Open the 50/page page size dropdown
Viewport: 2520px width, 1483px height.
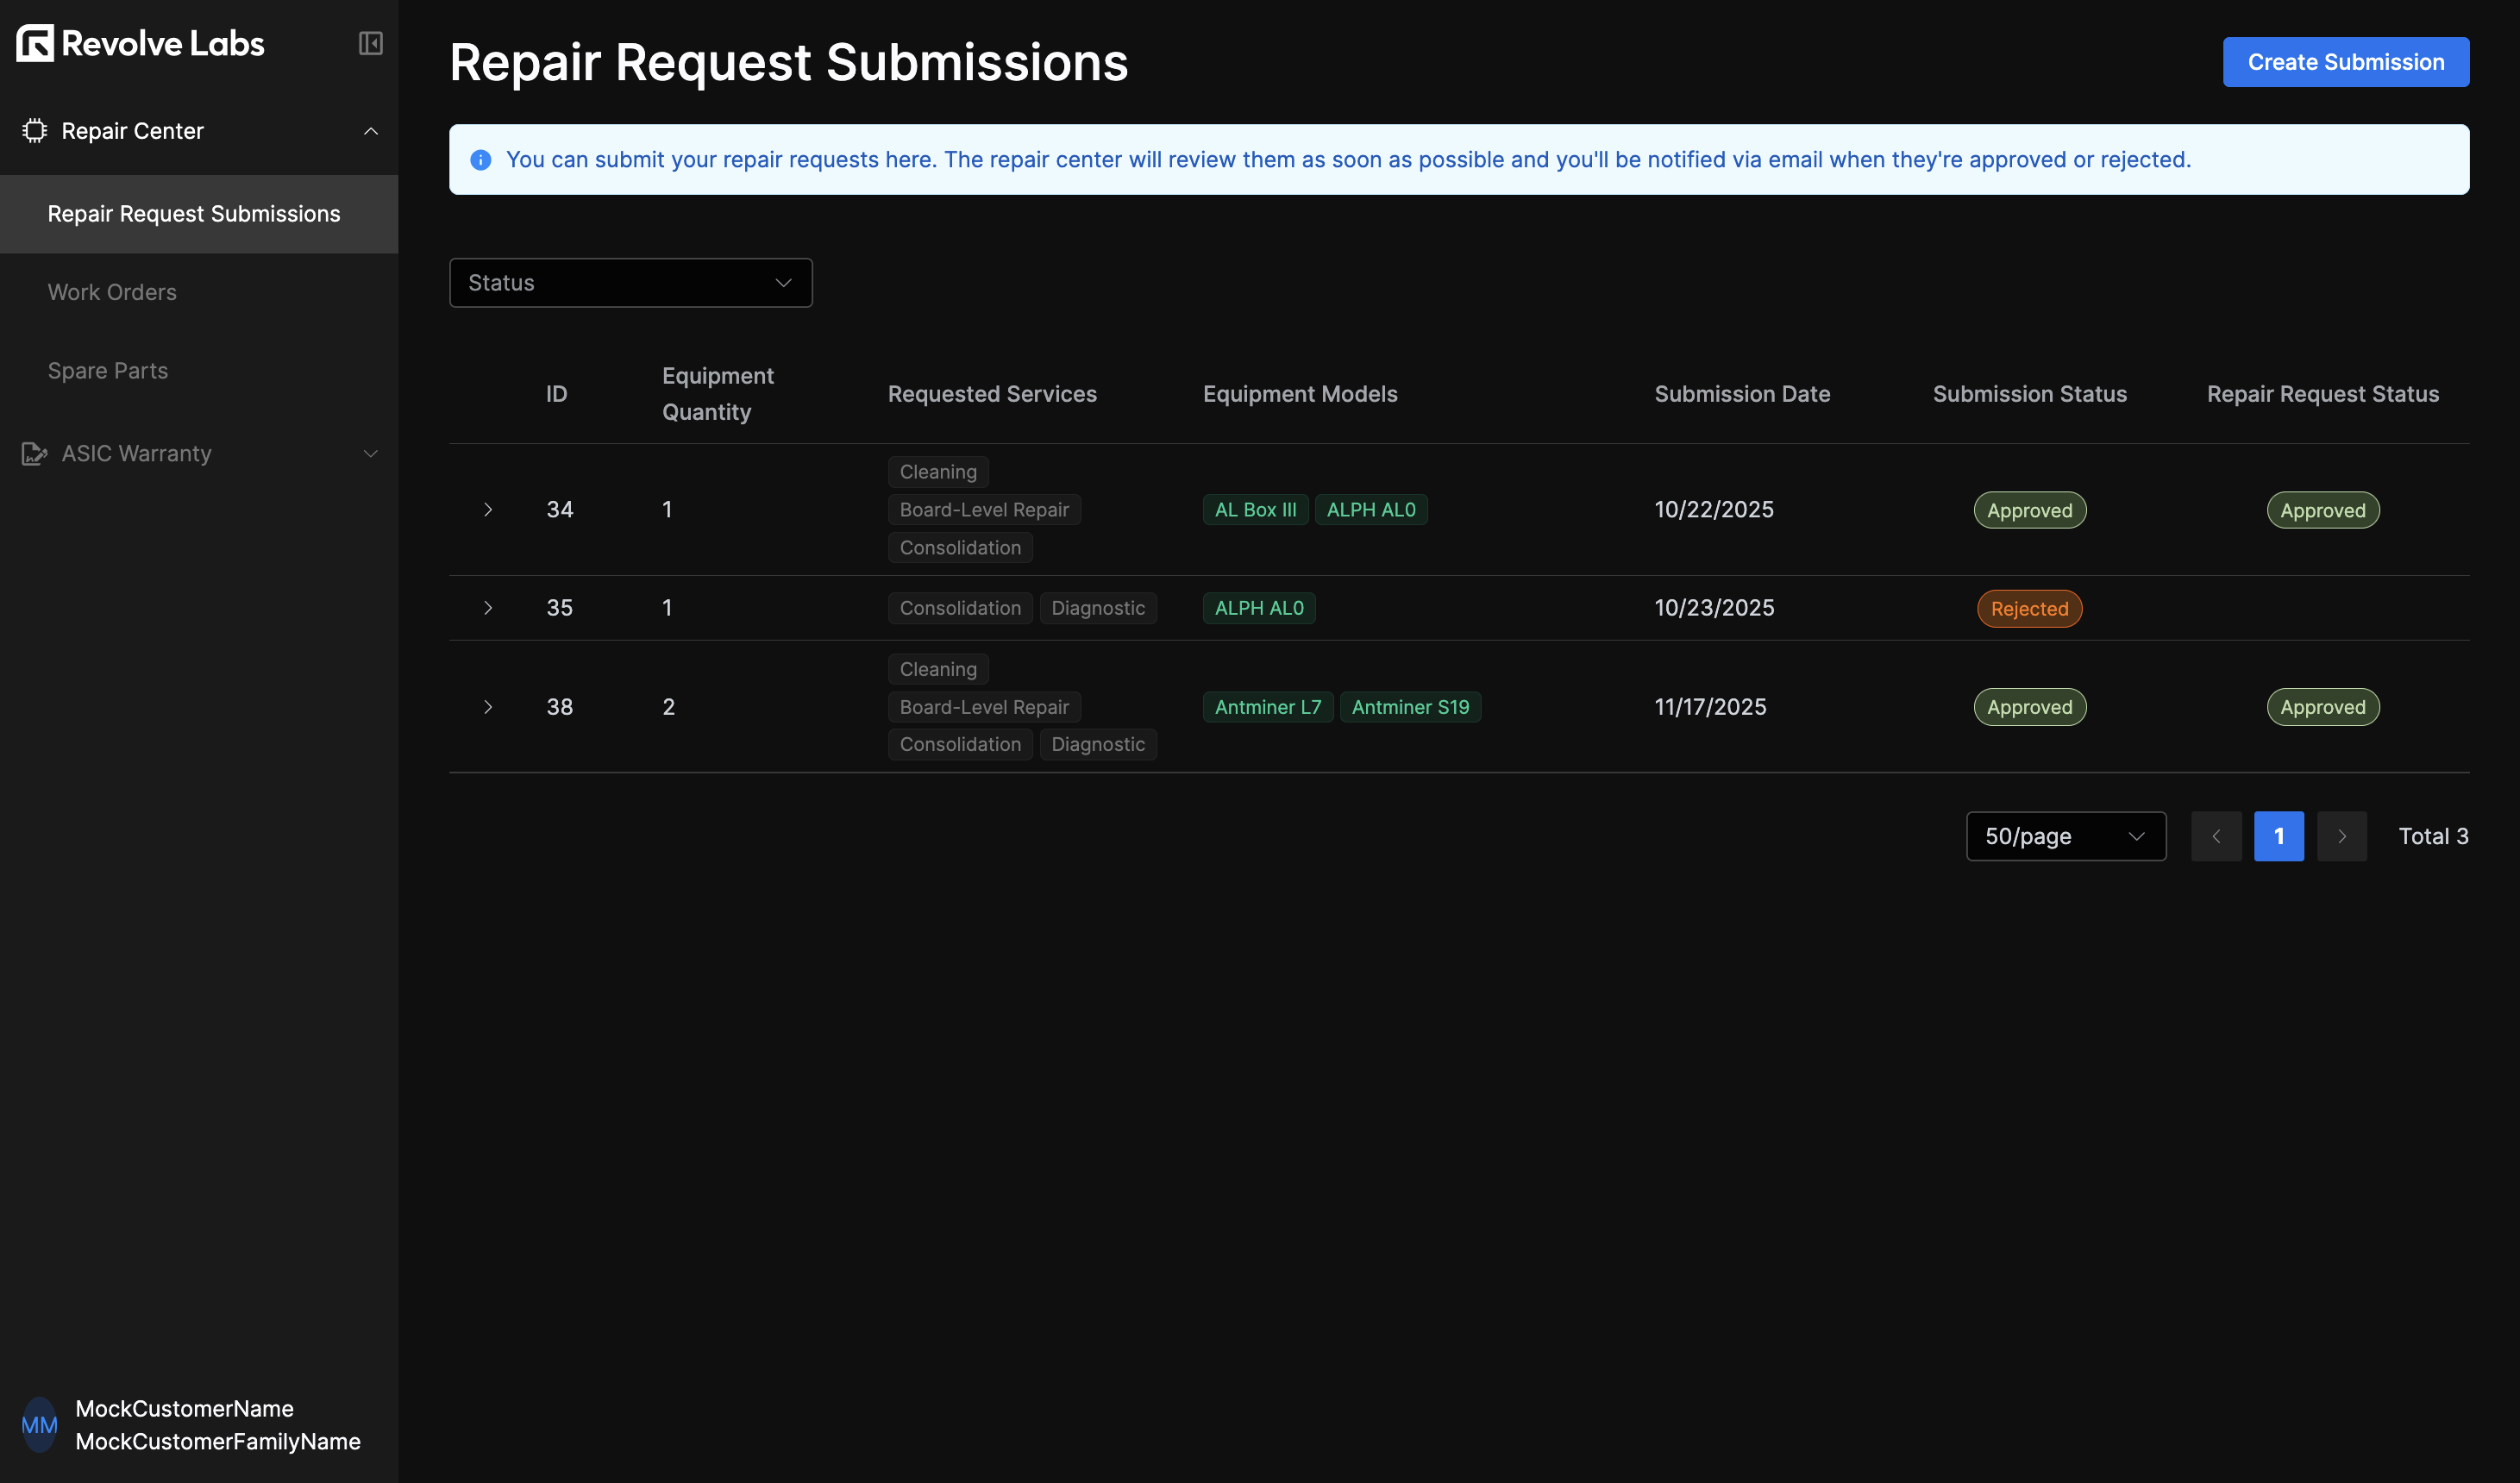coord(2065,836)
